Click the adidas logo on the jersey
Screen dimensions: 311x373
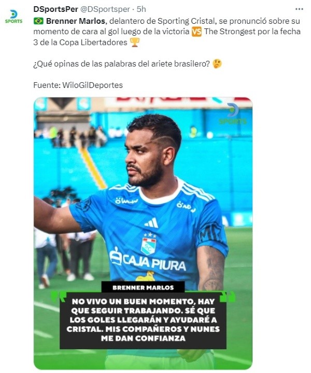click(151, 223)
